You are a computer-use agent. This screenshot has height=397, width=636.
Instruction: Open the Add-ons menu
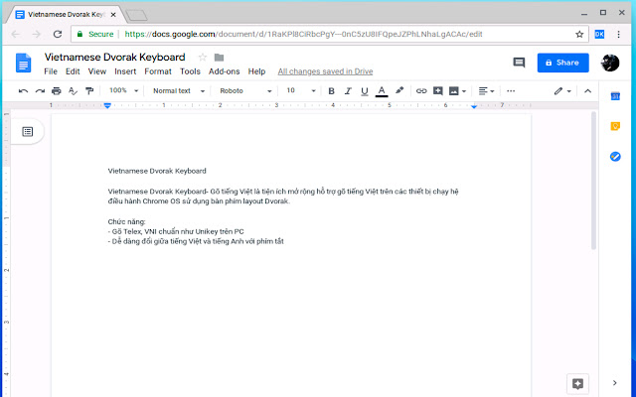click(225, 71)
